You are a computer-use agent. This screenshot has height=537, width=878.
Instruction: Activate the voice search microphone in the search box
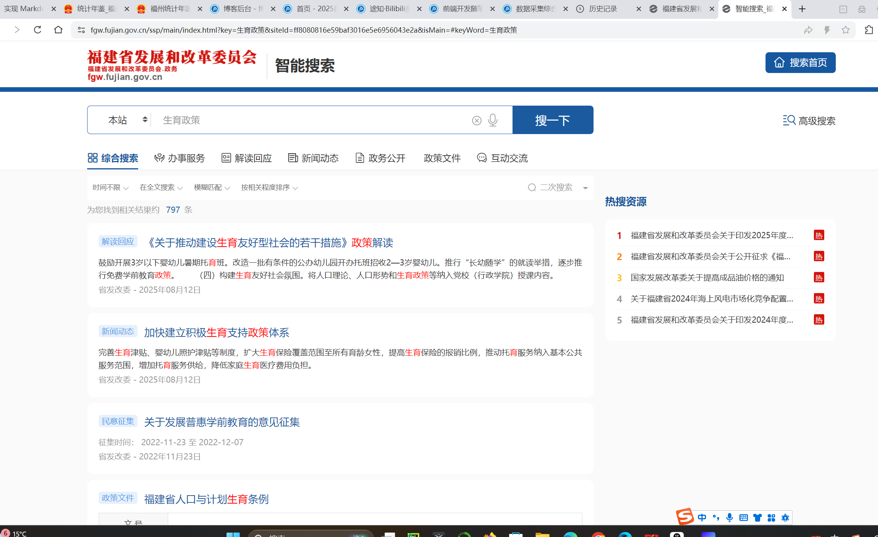pyautogui.click(x=493, y=120)
